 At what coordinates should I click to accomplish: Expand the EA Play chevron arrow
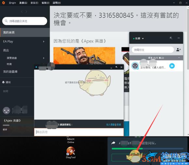pyautogui.click(x=44, y=41)
